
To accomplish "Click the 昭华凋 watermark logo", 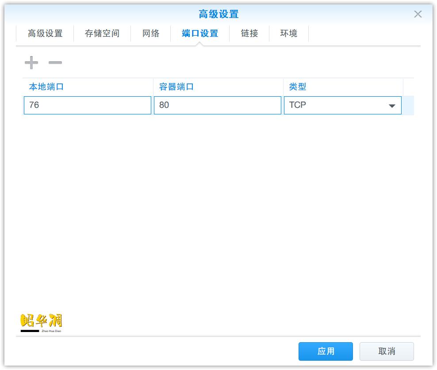I will tap(42, 321).
